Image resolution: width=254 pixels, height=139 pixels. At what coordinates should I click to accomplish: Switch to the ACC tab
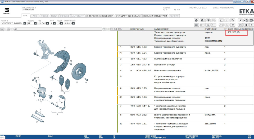(x=35, y=16)
